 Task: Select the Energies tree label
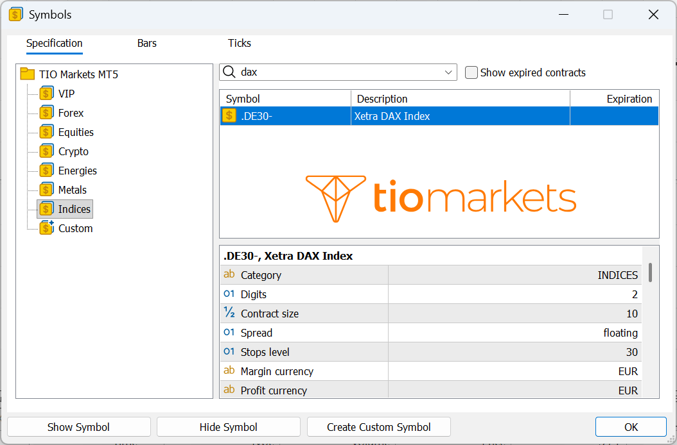(77, 171)
